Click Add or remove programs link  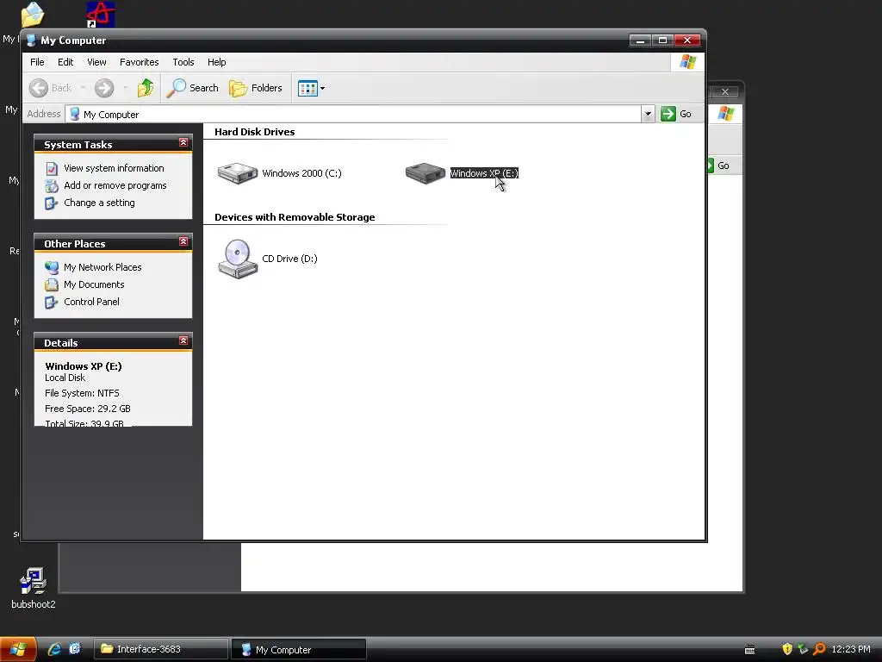point(115,185)
